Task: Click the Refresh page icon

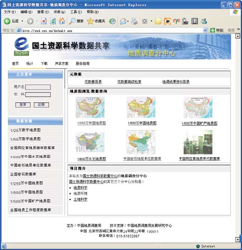Action: [53, 21]
